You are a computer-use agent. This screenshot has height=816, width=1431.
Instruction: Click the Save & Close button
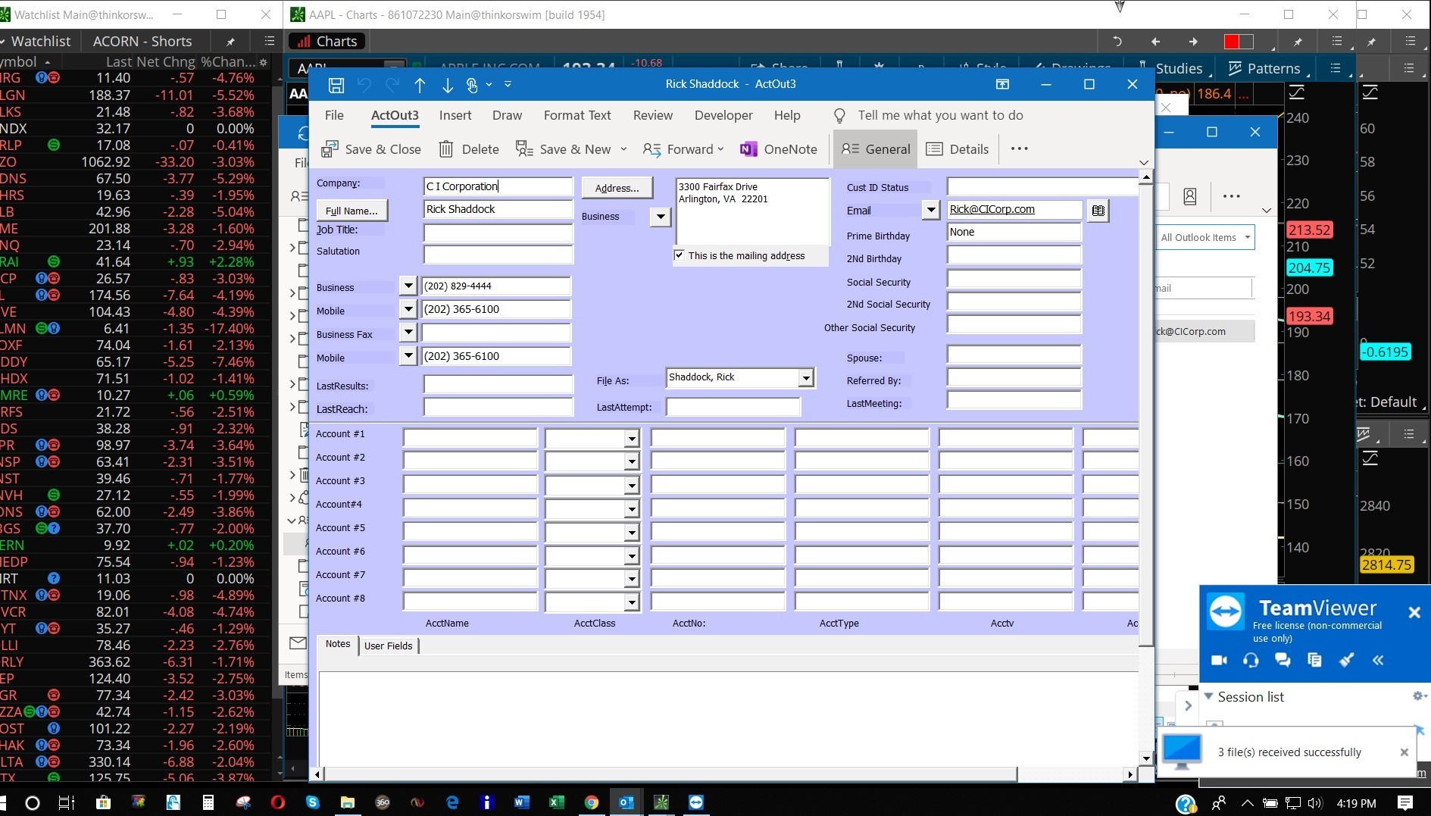click(x=371, y=149)
